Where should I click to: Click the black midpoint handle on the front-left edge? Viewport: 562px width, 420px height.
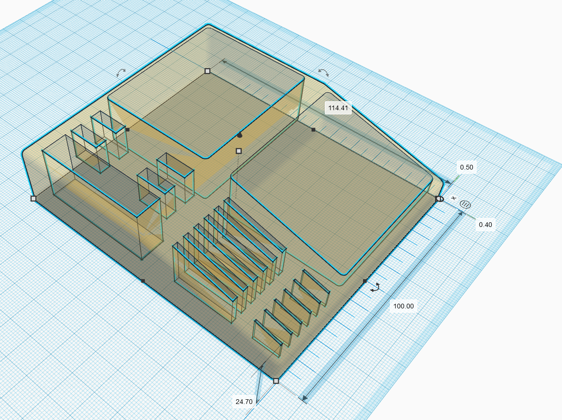coord(143,281)
